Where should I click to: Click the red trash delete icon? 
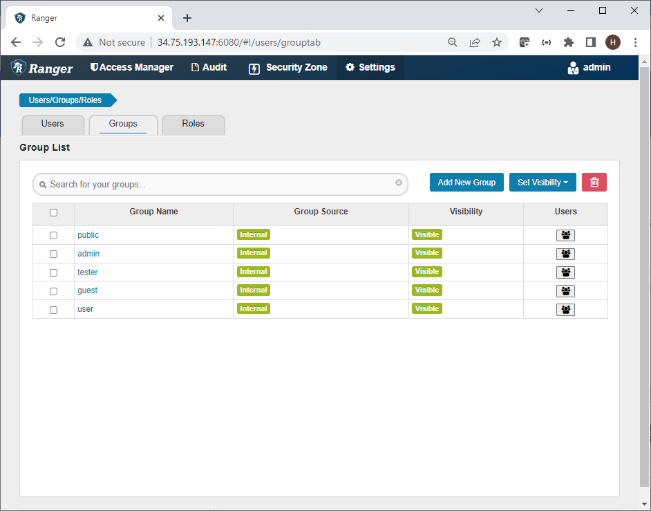(594, 182)
